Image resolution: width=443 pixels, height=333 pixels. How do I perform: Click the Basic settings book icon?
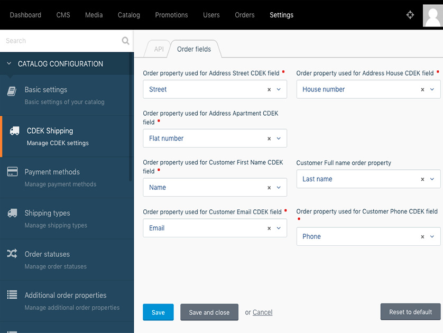point(12,91)
